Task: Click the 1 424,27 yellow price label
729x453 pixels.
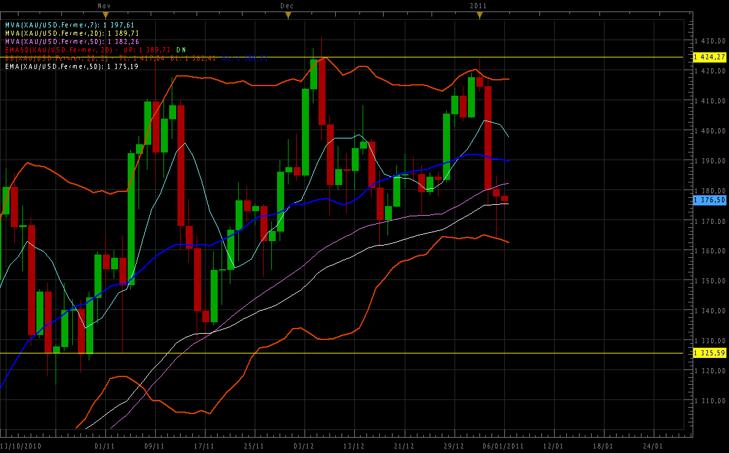Action: pos(709,57)
